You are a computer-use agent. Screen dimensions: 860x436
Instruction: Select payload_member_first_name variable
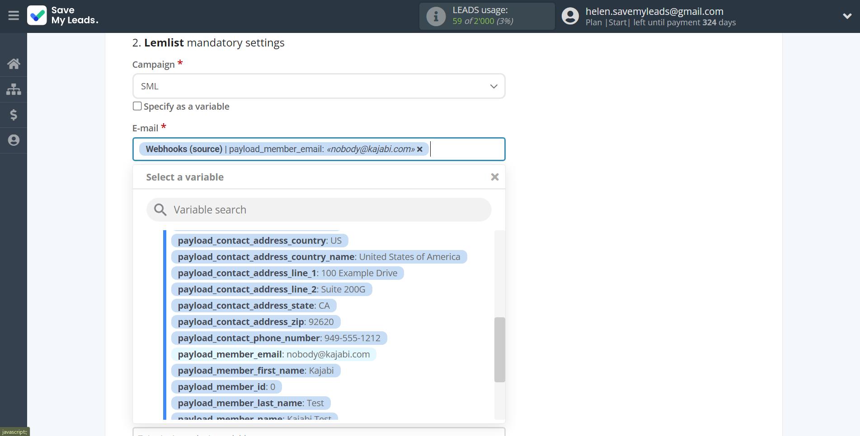click(x=256, y=371)
